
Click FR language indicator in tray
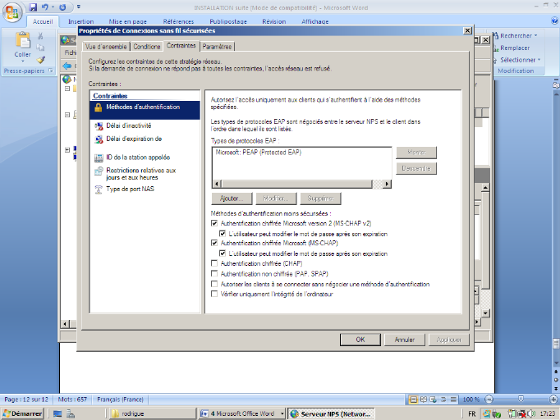[472, 414]
